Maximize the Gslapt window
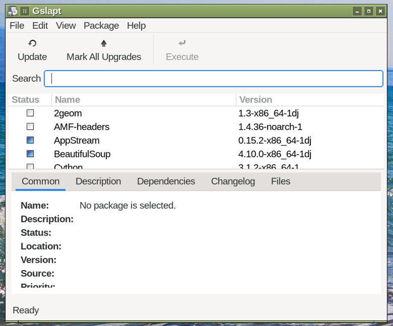This screenshot has width=393, height=326. 369,11
